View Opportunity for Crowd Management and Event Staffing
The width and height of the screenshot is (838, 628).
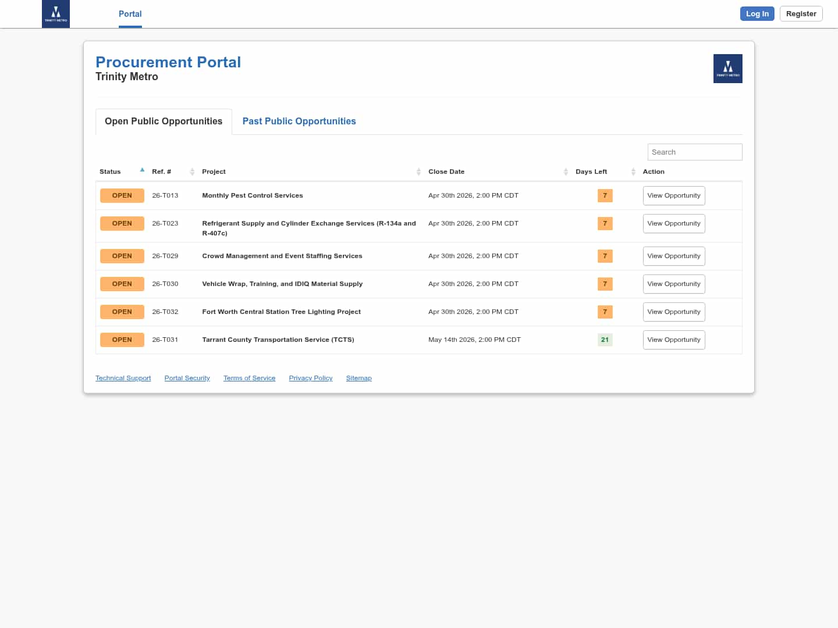point(673,256)
